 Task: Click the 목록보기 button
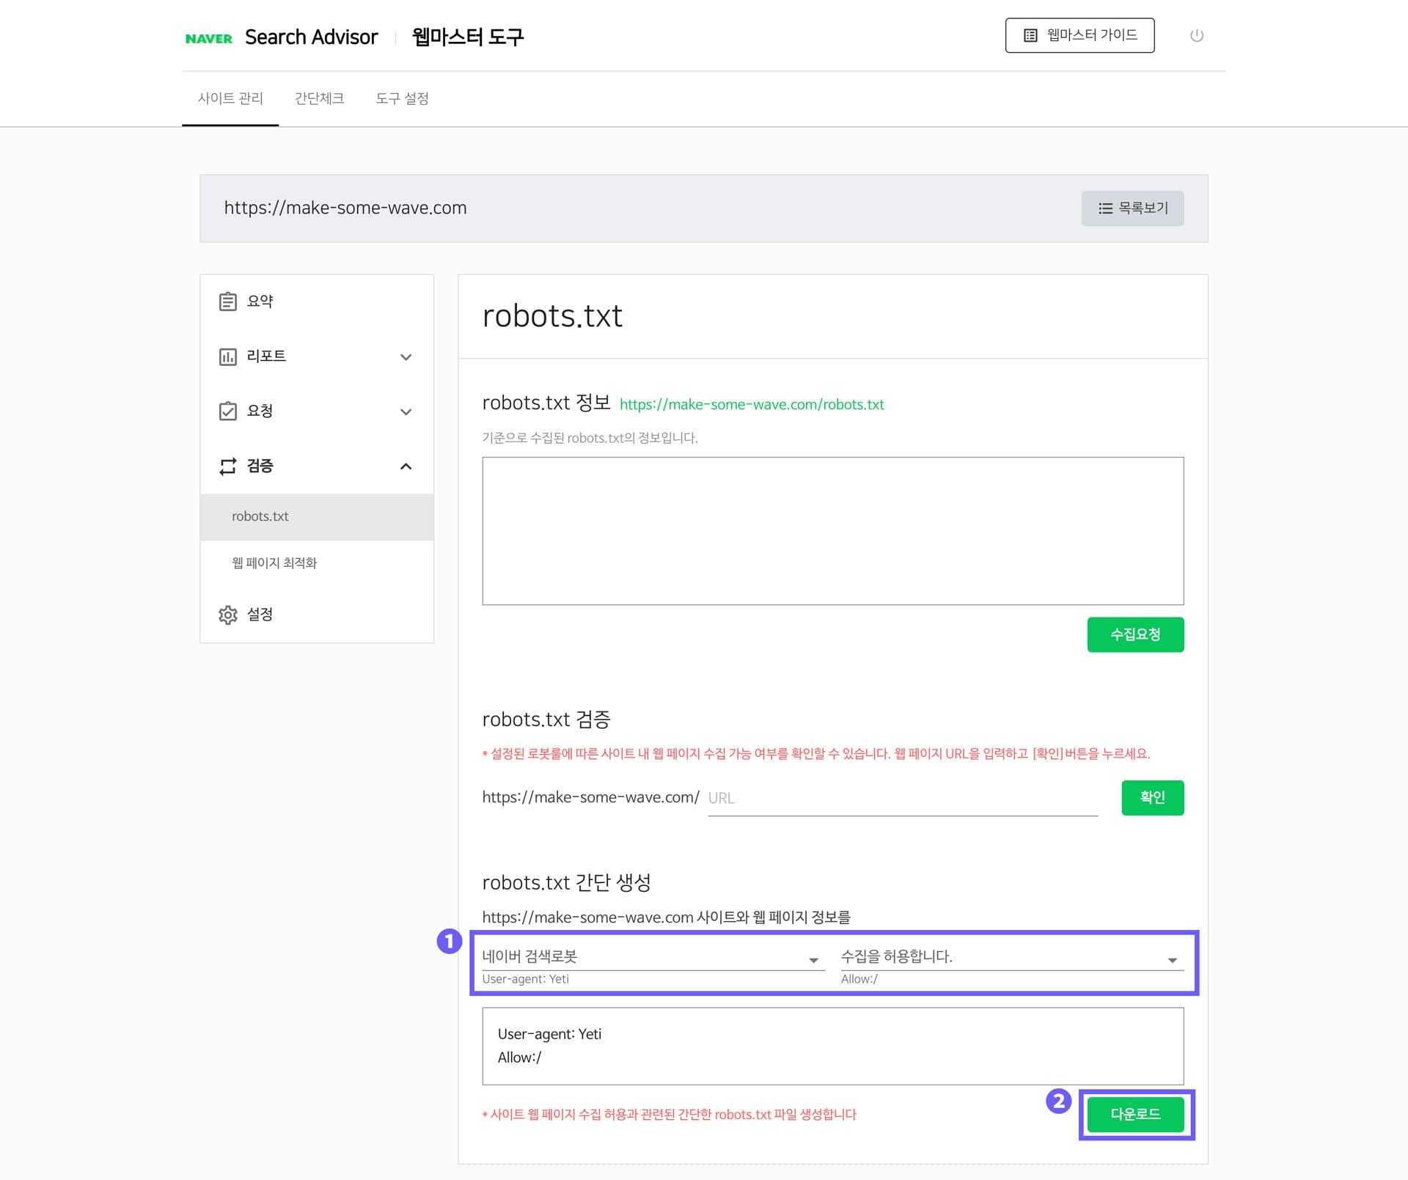pos(1132,208)
